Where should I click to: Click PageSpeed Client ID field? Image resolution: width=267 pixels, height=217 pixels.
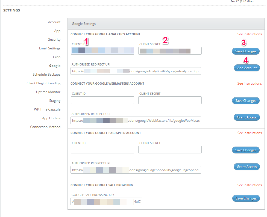[102, 150]
